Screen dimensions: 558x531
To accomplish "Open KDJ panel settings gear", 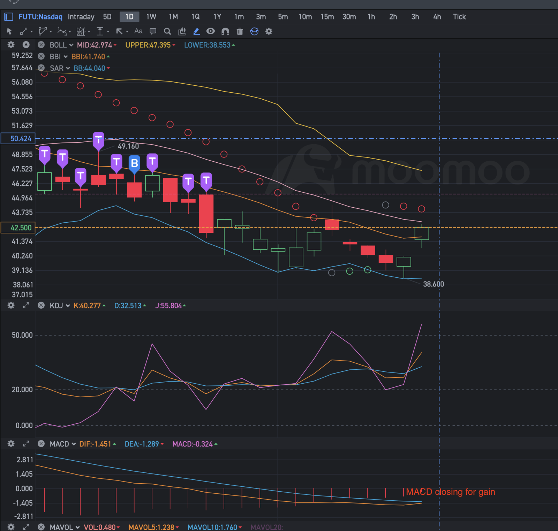I will click(11, 306).
